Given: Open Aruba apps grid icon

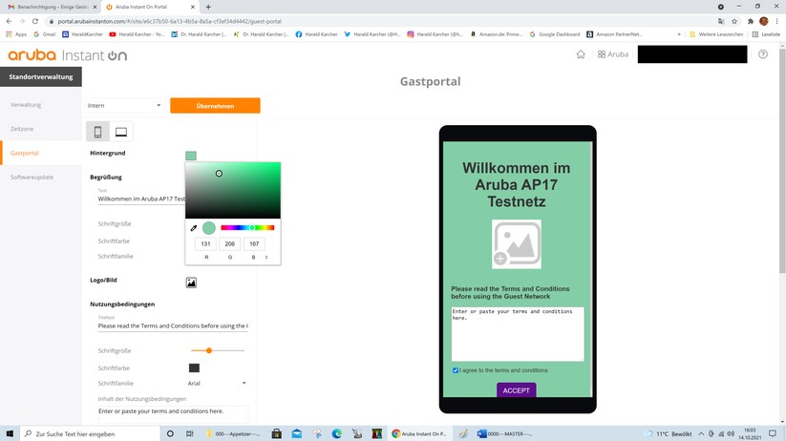Looking at the screenshot, I should click(602, 54).
